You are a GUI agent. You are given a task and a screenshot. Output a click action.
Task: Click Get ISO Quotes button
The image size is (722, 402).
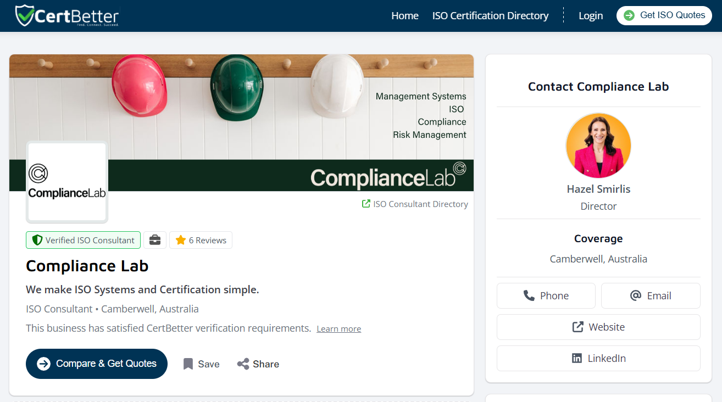664,15
